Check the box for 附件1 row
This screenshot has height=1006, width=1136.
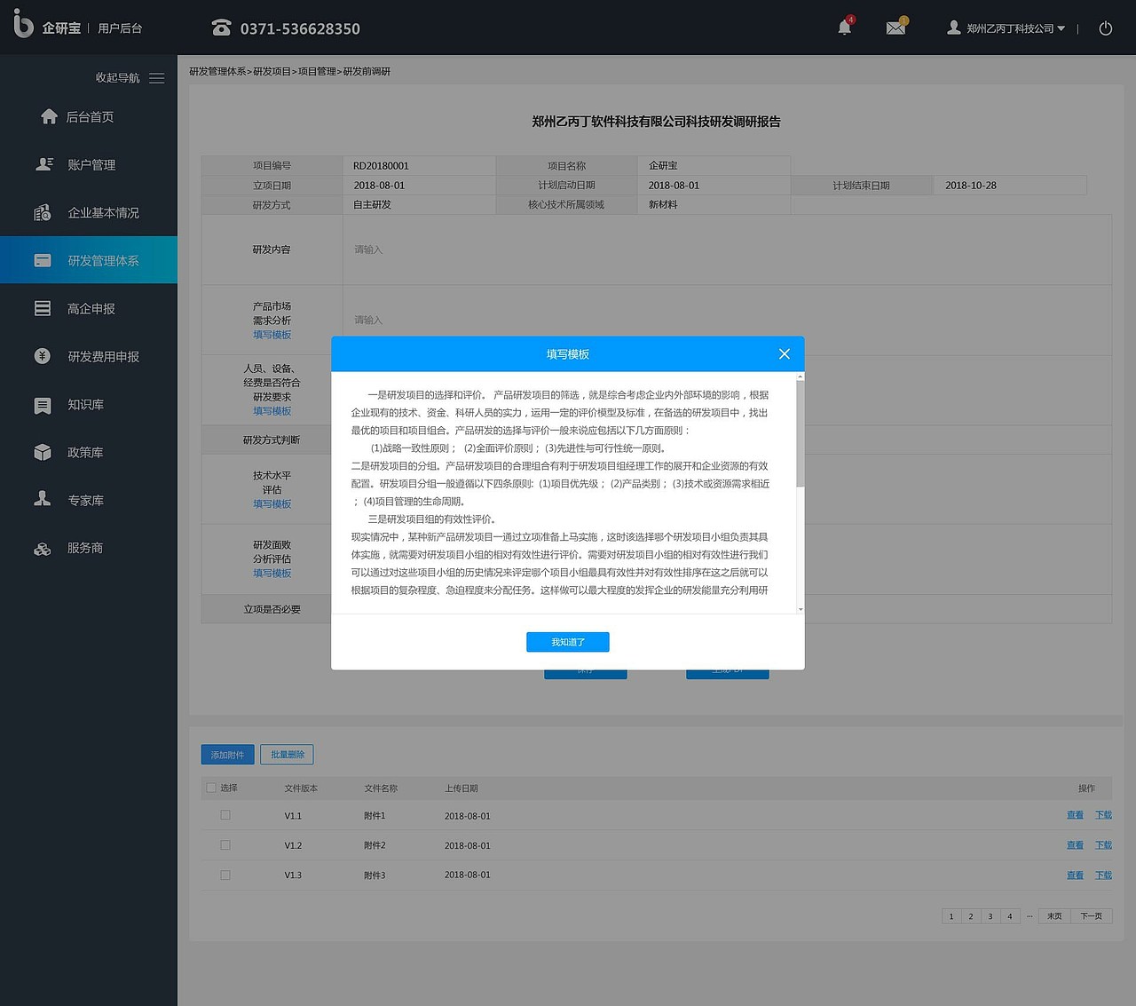click(225, 815)
